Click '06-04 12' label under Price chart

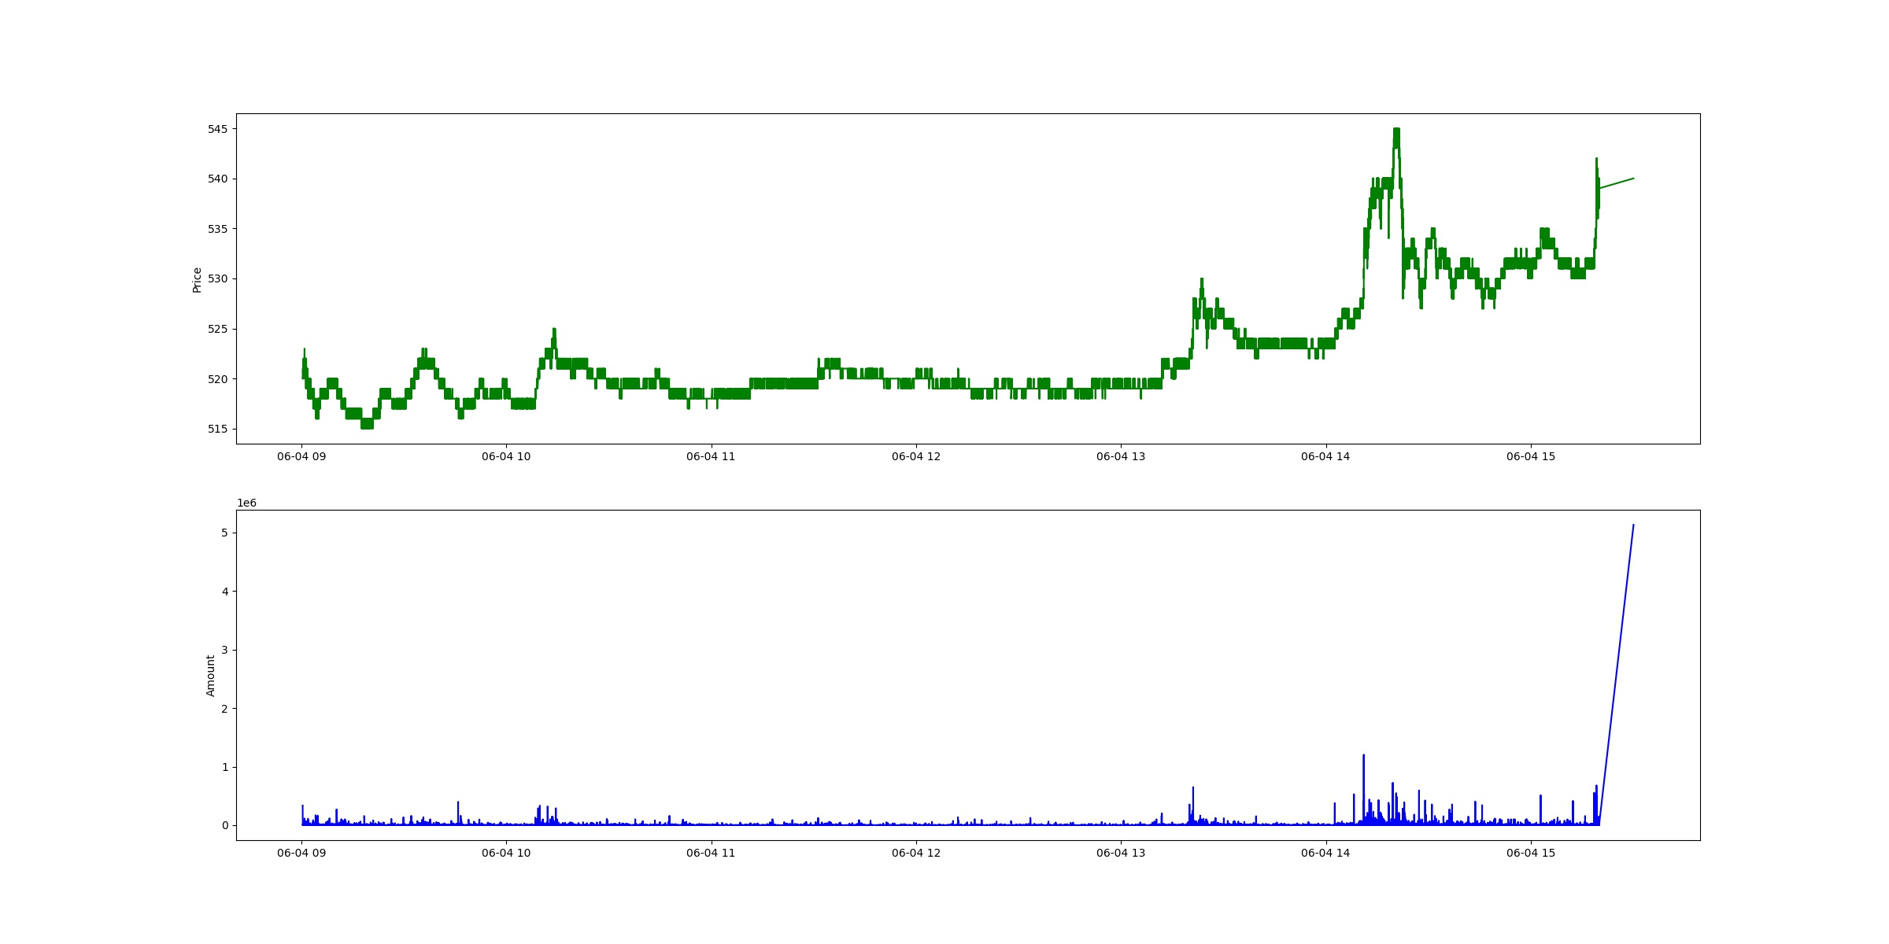(x=915, y=457)
